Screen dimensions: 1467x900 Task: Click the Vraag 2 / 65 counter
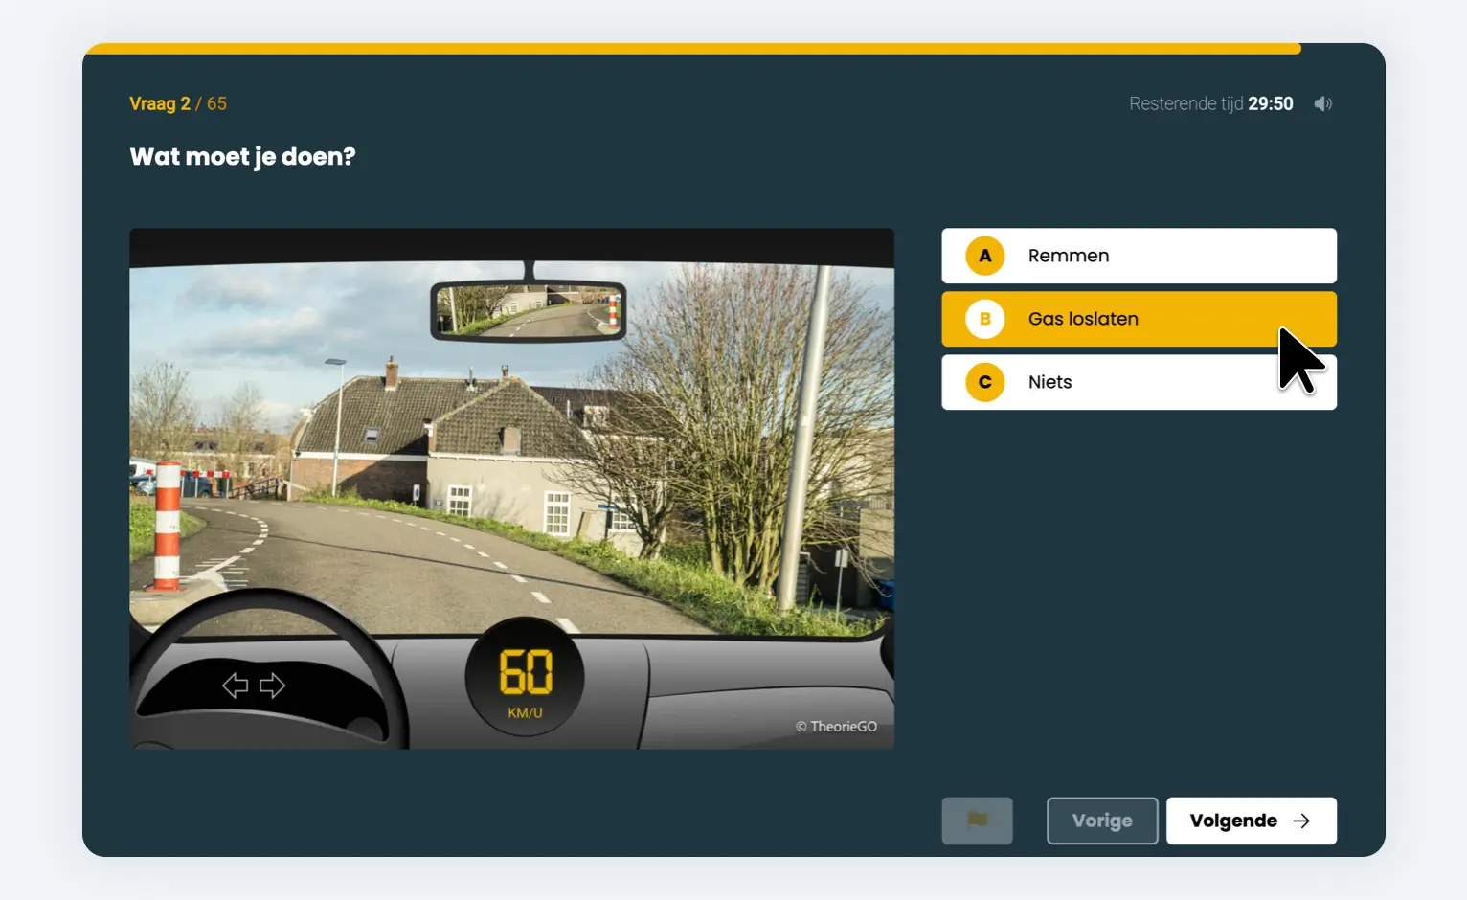178,103
